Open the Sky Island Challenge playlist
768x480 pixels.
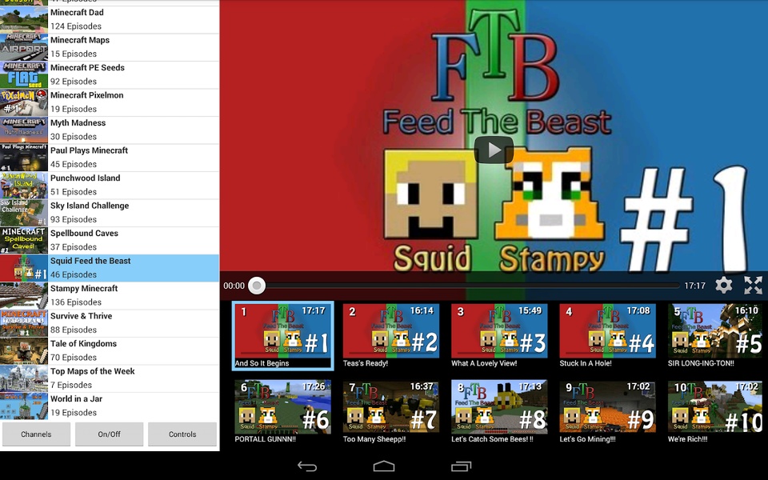coord(110,213)
